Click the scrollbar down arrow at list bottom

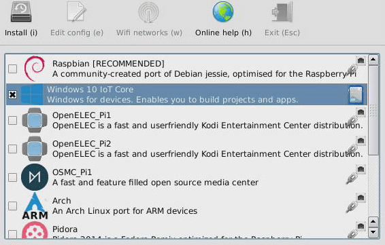[373, 232]
